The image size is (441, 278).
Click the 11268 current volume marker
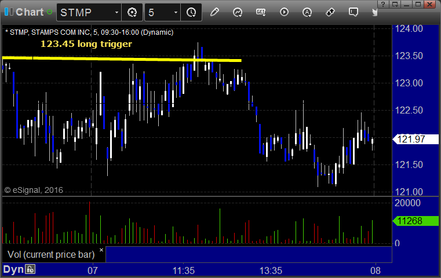tap(416, 221)
